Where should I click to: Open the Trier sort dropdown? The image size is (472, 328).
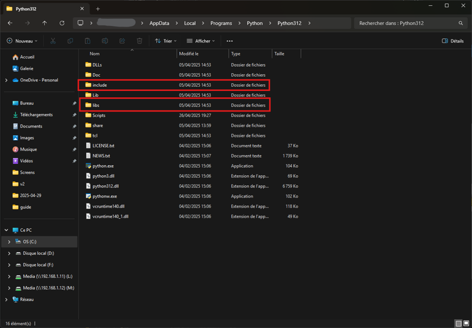166,41
